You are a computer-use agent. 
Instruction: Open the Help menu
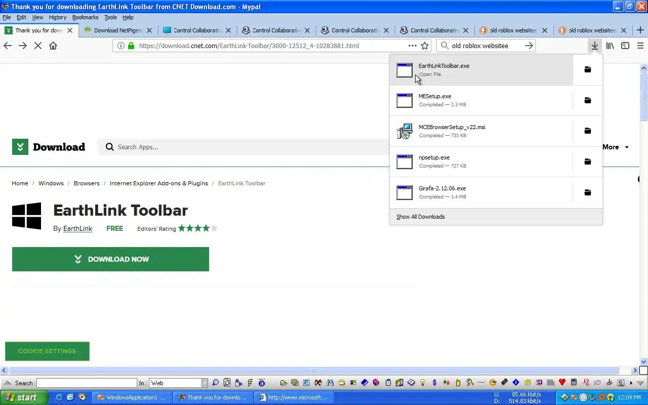(128, 17)
